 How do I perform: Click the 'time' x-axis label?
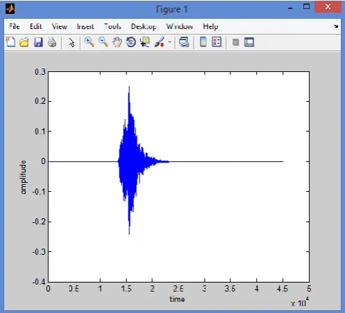[177, 299]
